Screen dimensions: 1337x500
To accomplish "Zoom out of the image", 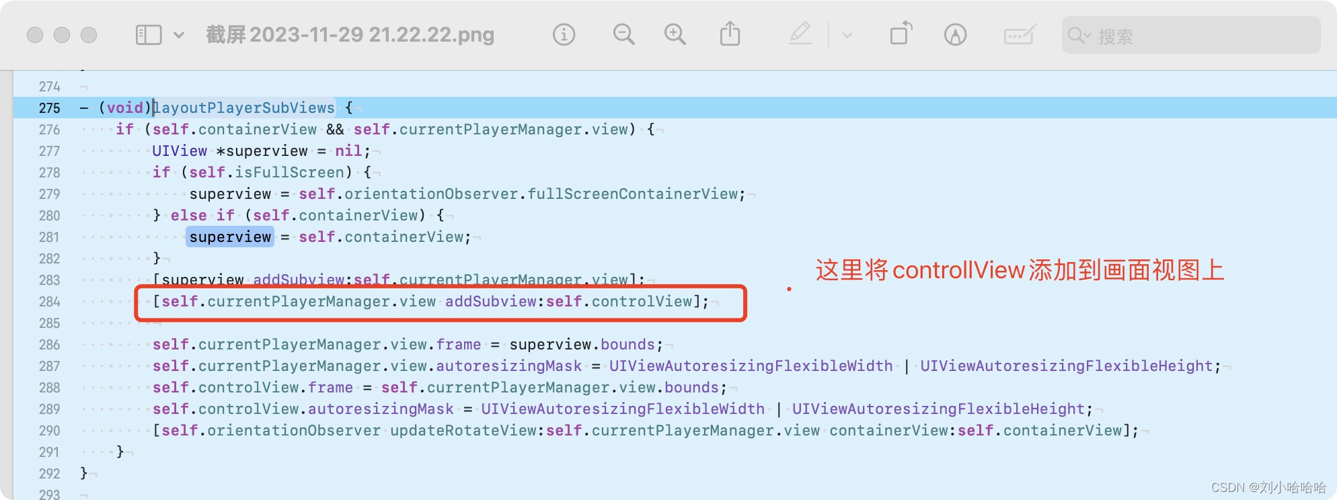I will point(623,34).
